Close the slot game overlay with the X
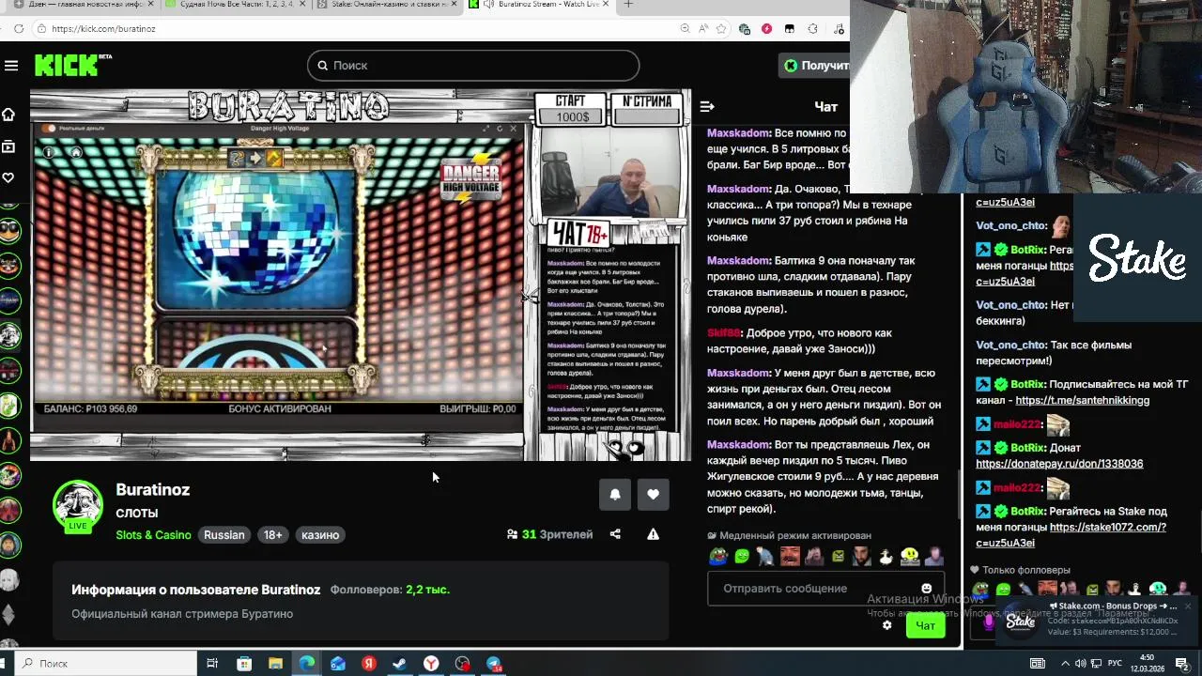The image size is (1202, 676). 513,129
